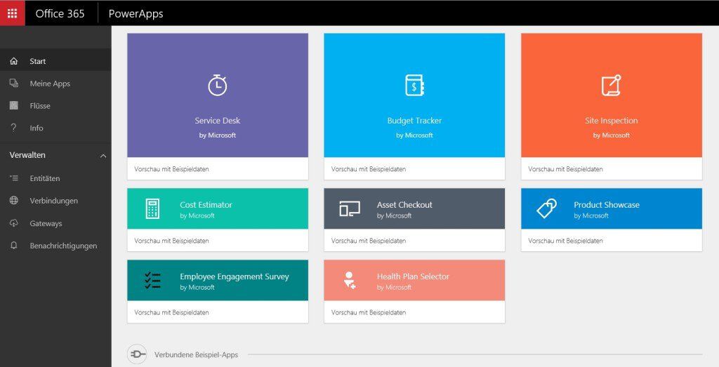Click the PowerApps header title
This screenshot has height=367, width=719.
point(136,14)
